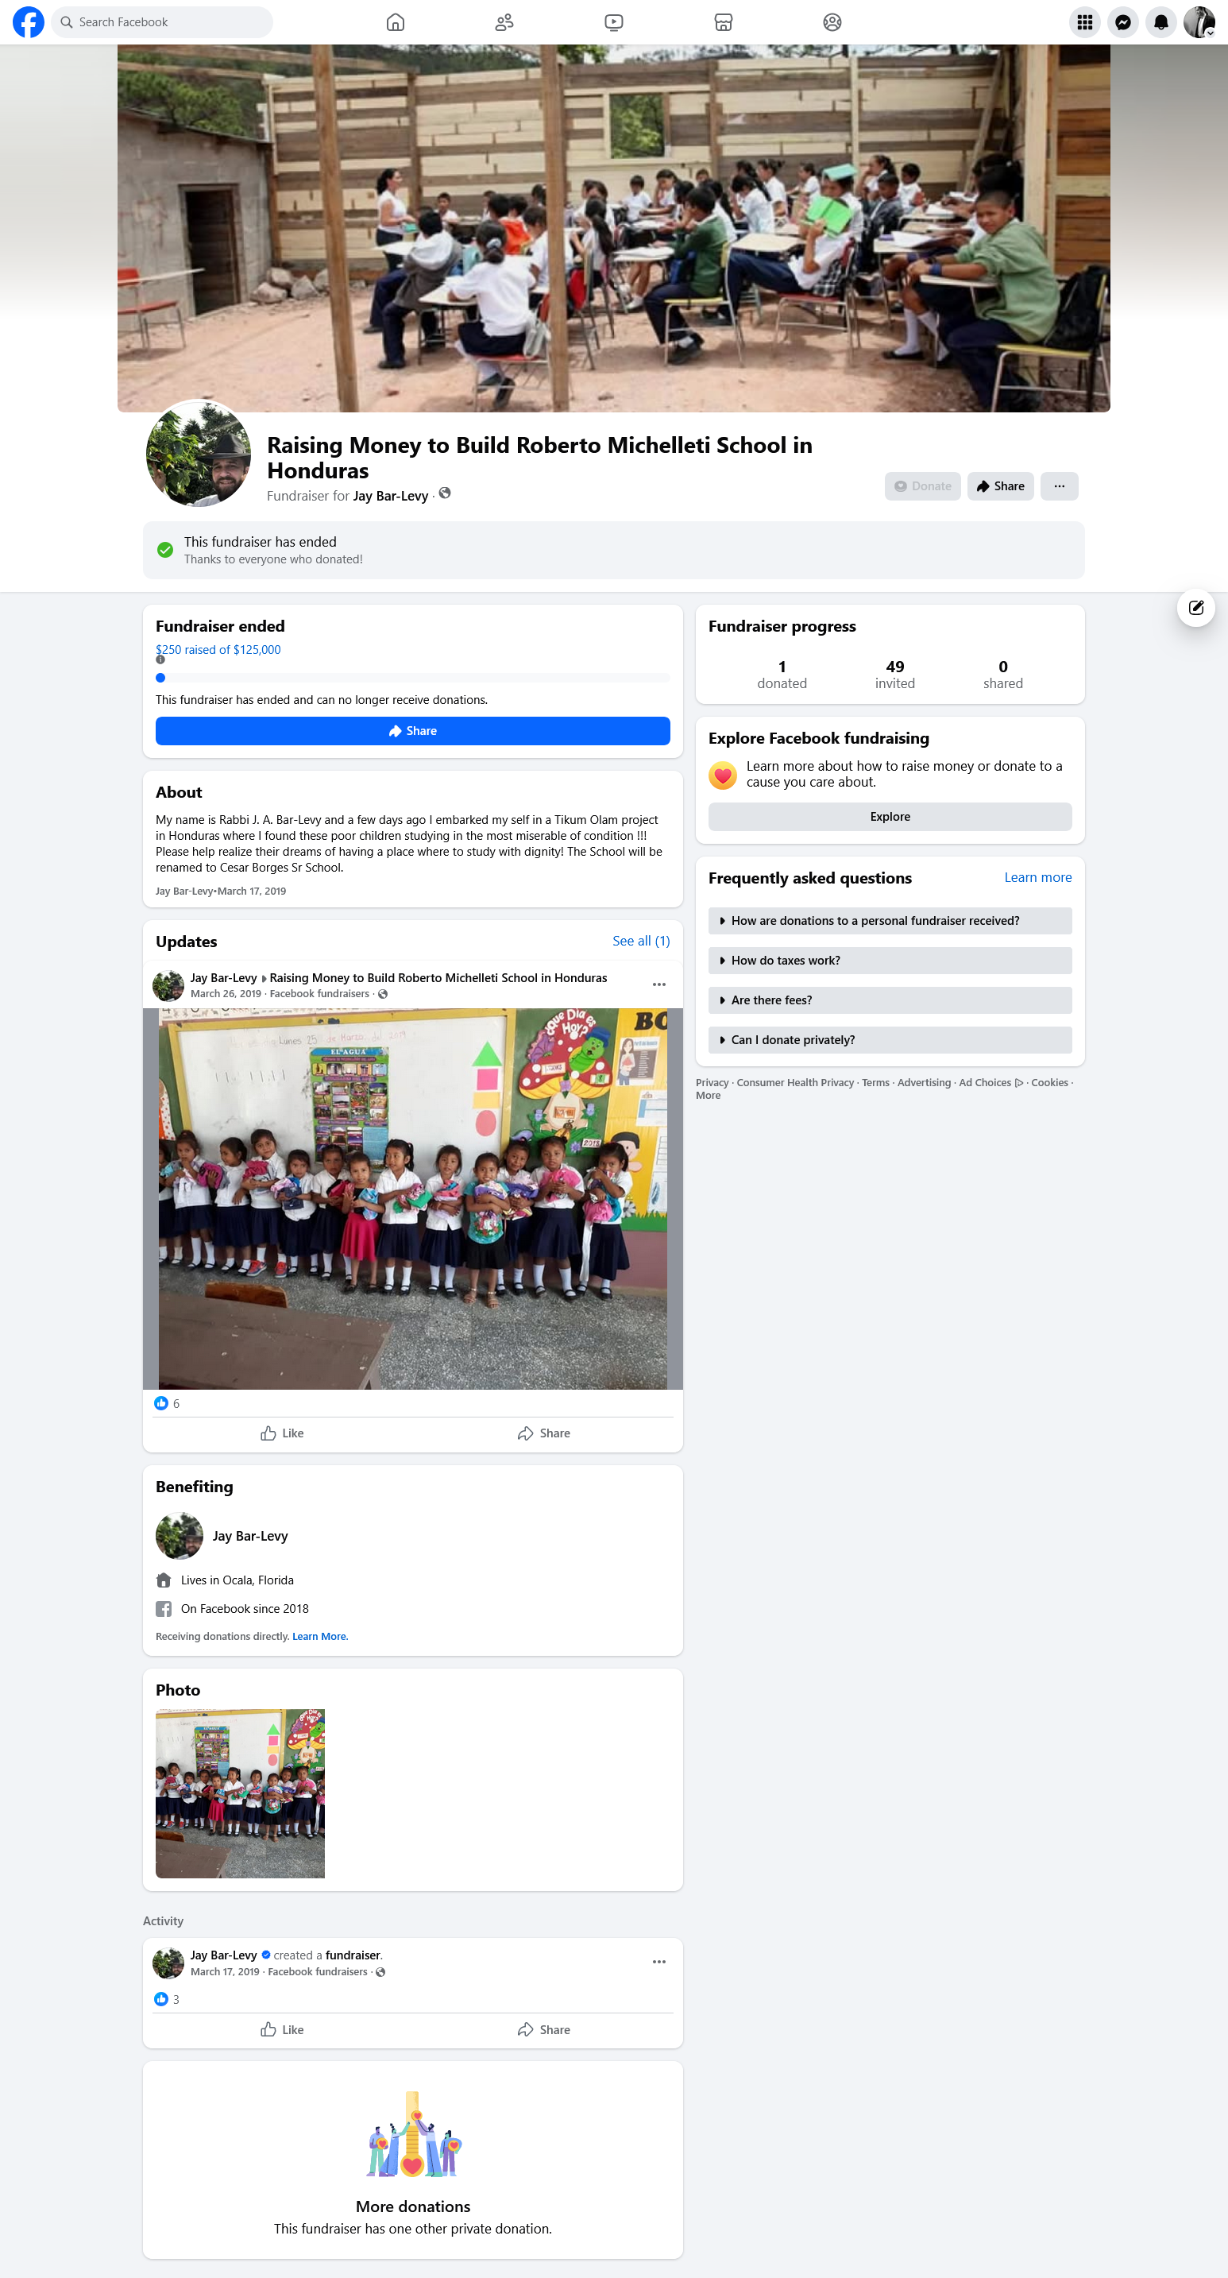
Task: Expand 'How do taxes work?' question
Action: (x=890, y=961)
